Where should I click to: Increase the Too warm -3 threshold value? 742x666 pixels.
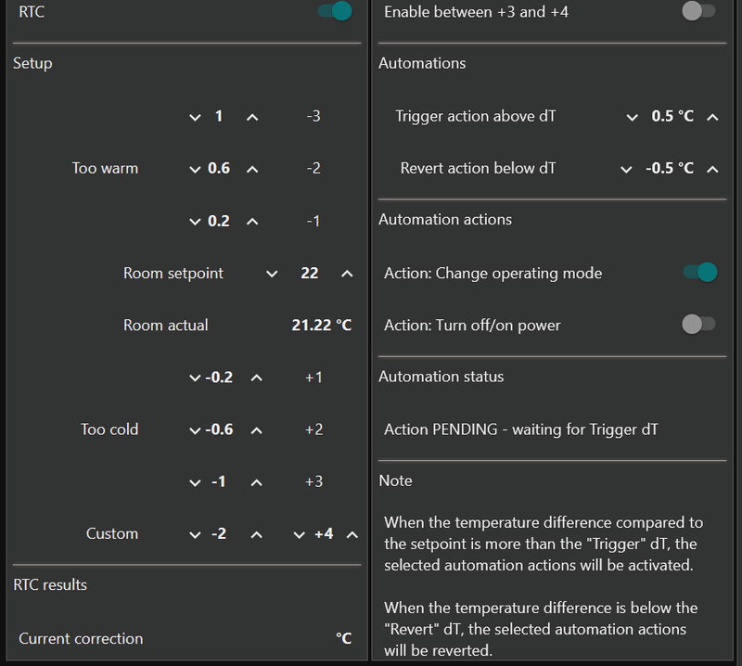(x=252, y=117)
